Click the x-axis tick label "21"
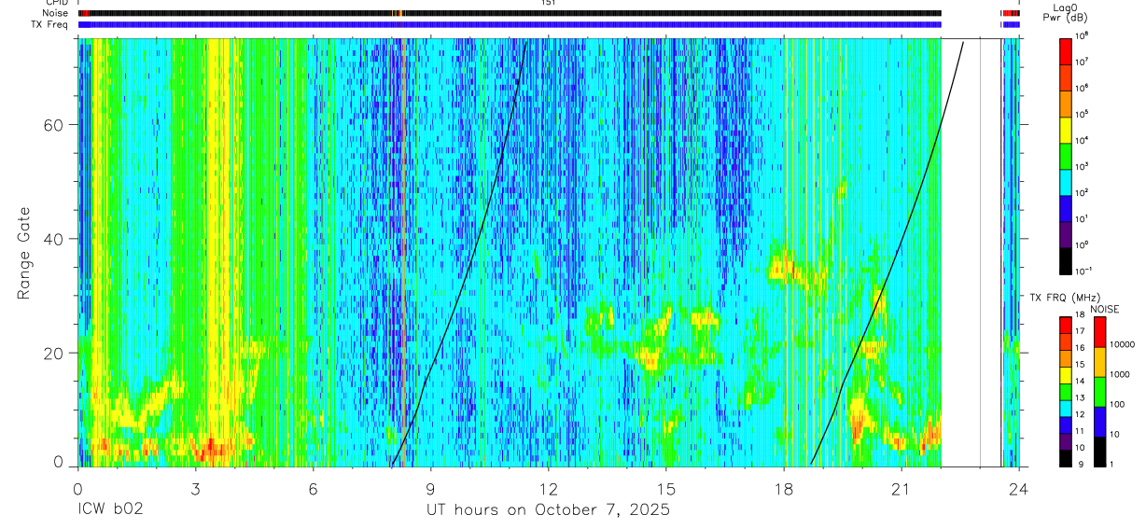1146x529 pixels. coord(901,489)
